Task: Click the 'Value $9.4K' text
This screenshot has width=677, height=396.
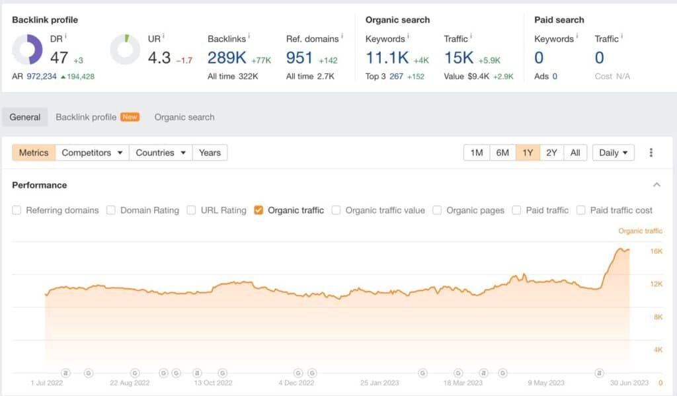Action: tap(466, 77)
